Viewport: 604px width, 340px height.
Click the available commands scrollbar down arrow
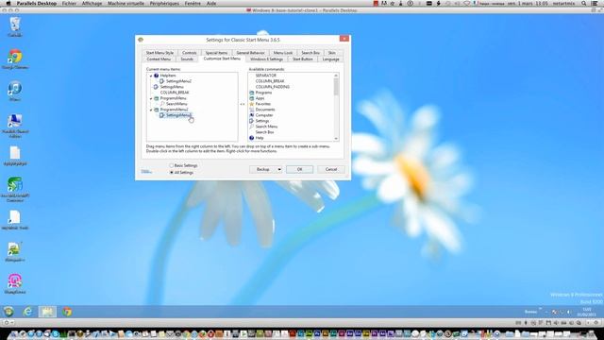coord(336,139)
